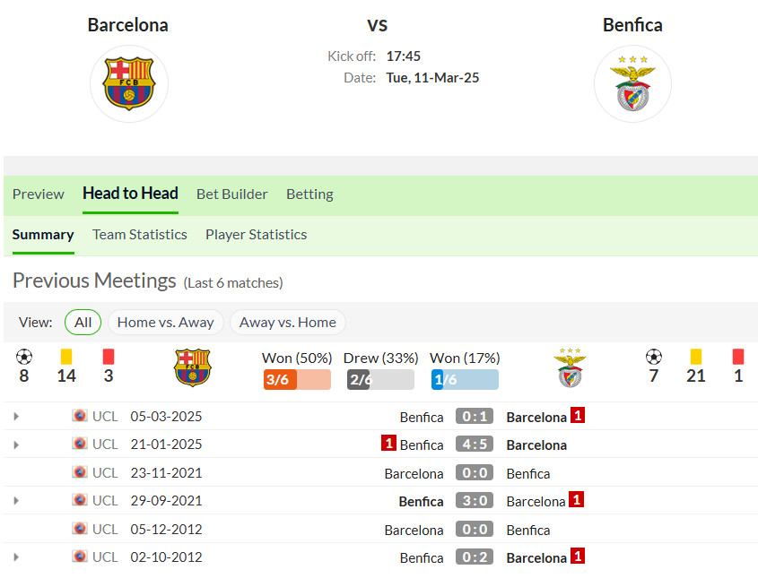This screenshot has height=587, width=758.
Task: Expand the 21-01-2025 match details arrow
Action: [16, 445]
